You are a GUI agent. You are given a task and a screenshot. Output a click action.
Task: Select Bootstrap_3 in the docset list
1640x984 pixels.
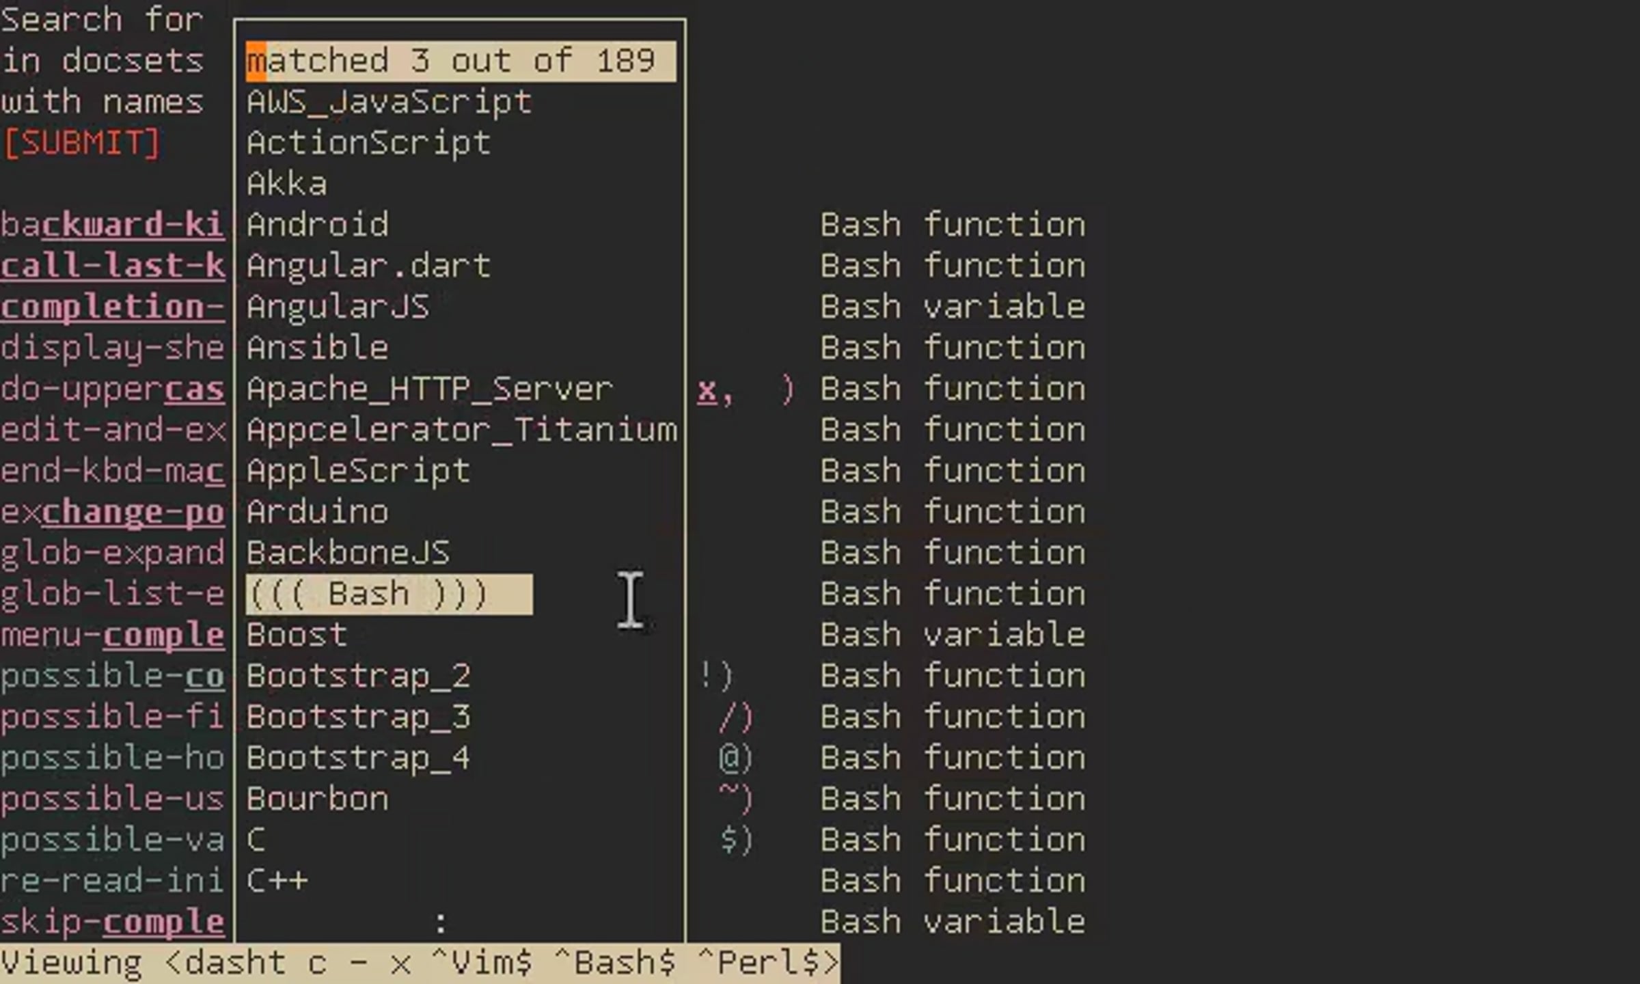(x=358, y=717)
